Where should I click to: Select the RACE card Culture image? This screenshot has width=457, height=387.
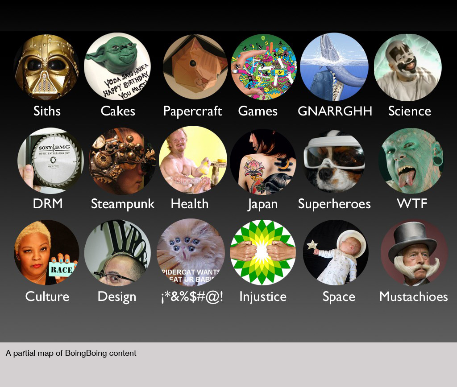(x=46, y=252)
